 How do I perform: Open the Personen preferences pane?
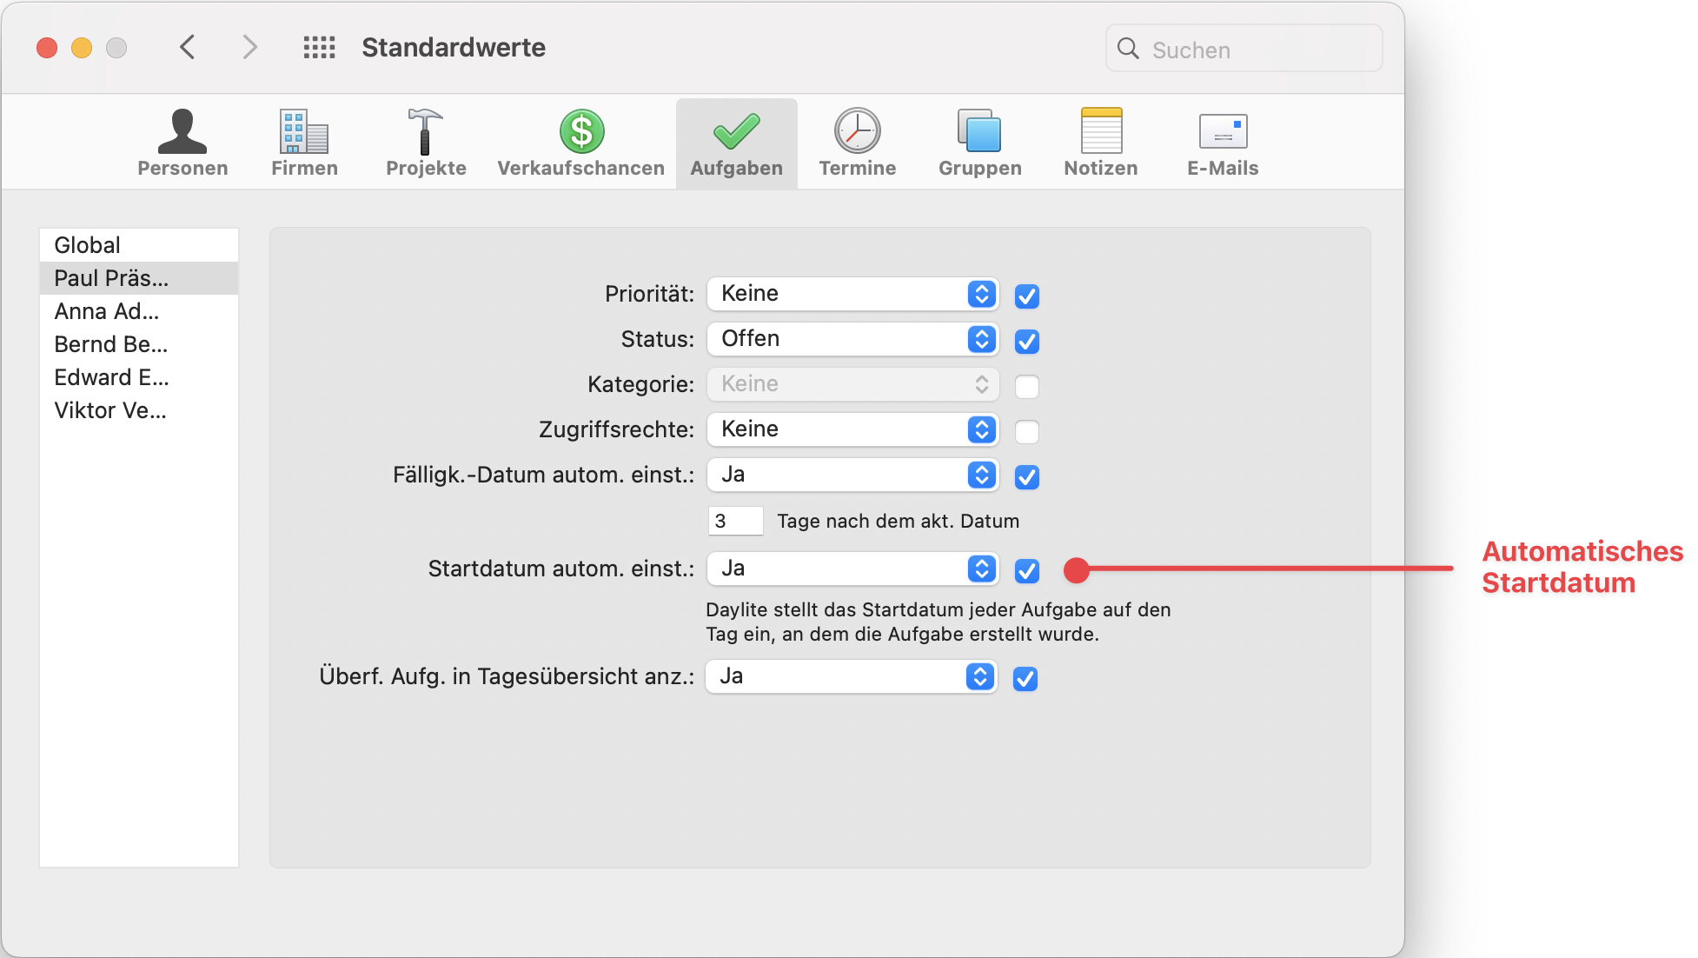(182, 143)
